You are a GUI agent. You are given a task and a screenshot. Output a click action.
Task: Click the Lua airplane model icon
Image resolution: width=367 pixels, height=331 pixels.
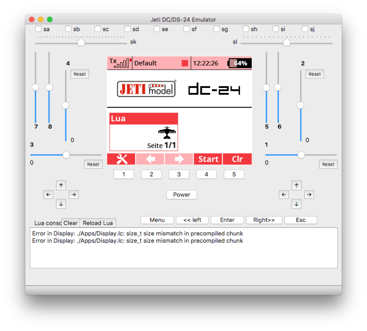coord(167,133)
